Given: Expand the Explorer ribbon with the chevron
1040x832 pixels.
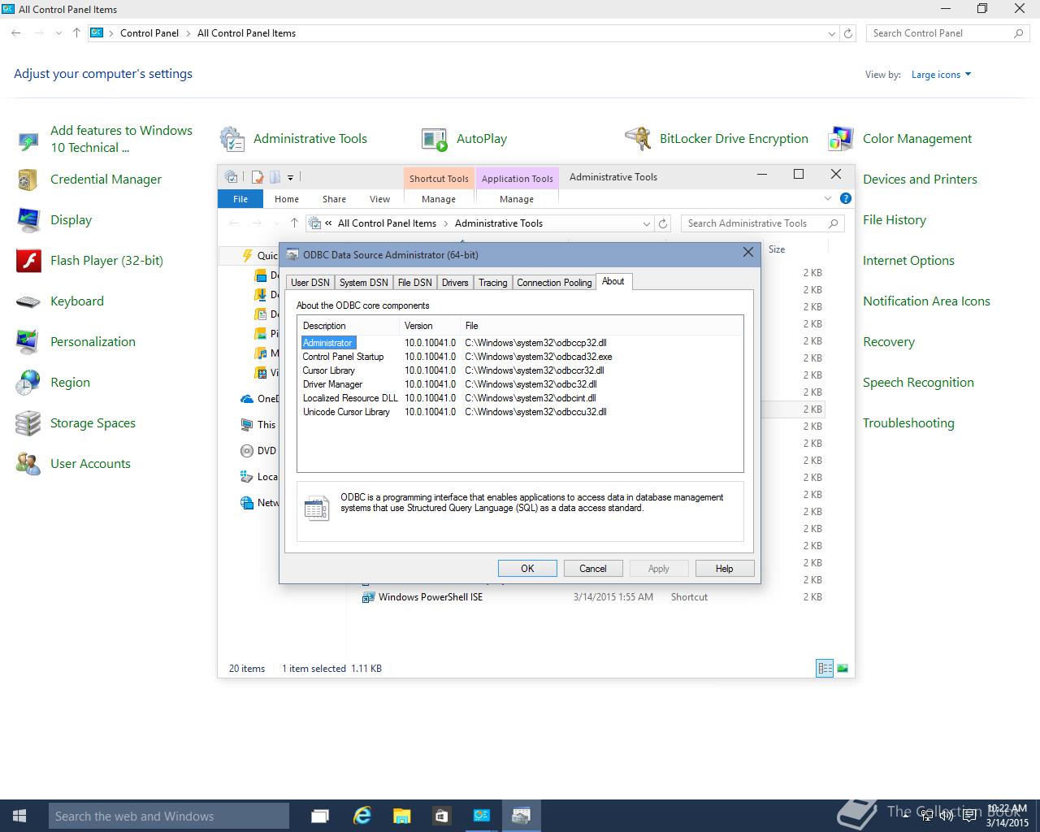Looking at the screenshot, I should point(828,198).
